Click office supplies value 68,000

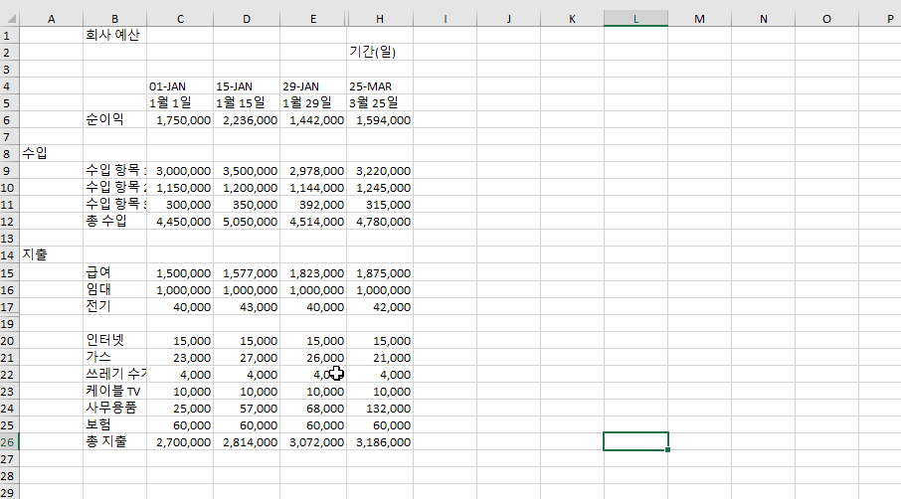coord(313,409)
